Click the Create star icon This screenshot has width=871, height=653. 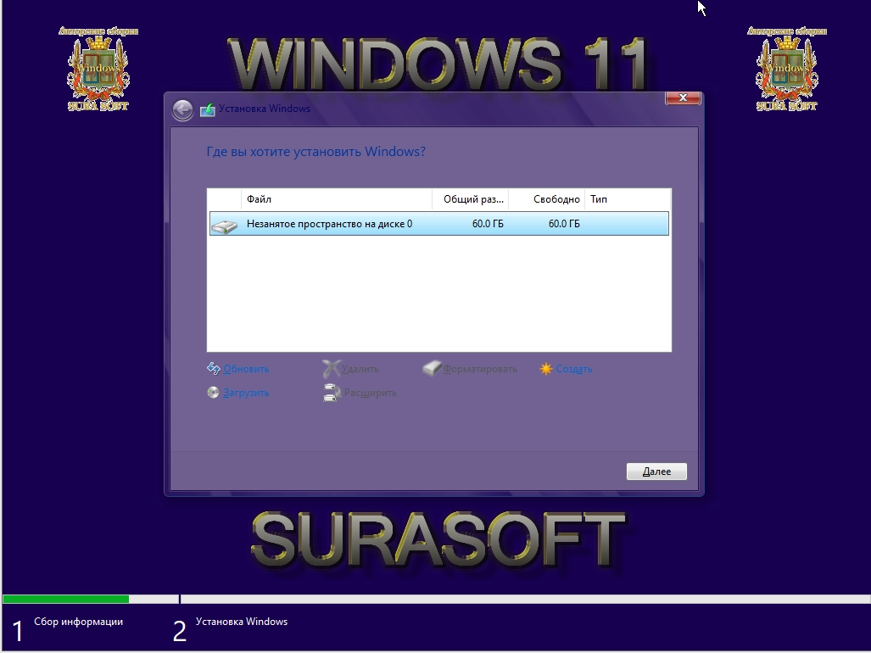click(546, 369)
